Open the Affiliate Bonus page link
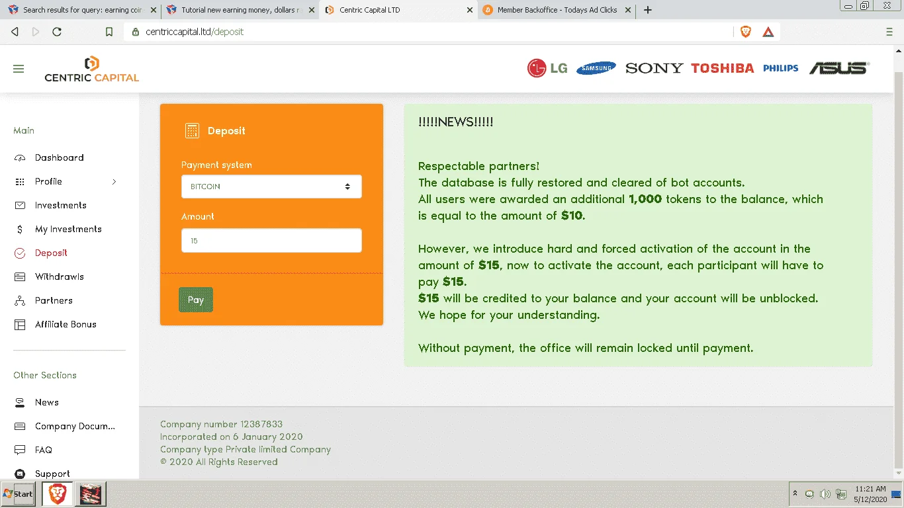904x508 pixels. [66, 325]
